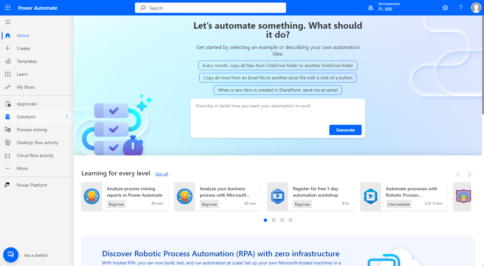
Task: Open the PL-900 environment picker
Action: [x=389, y=7]
